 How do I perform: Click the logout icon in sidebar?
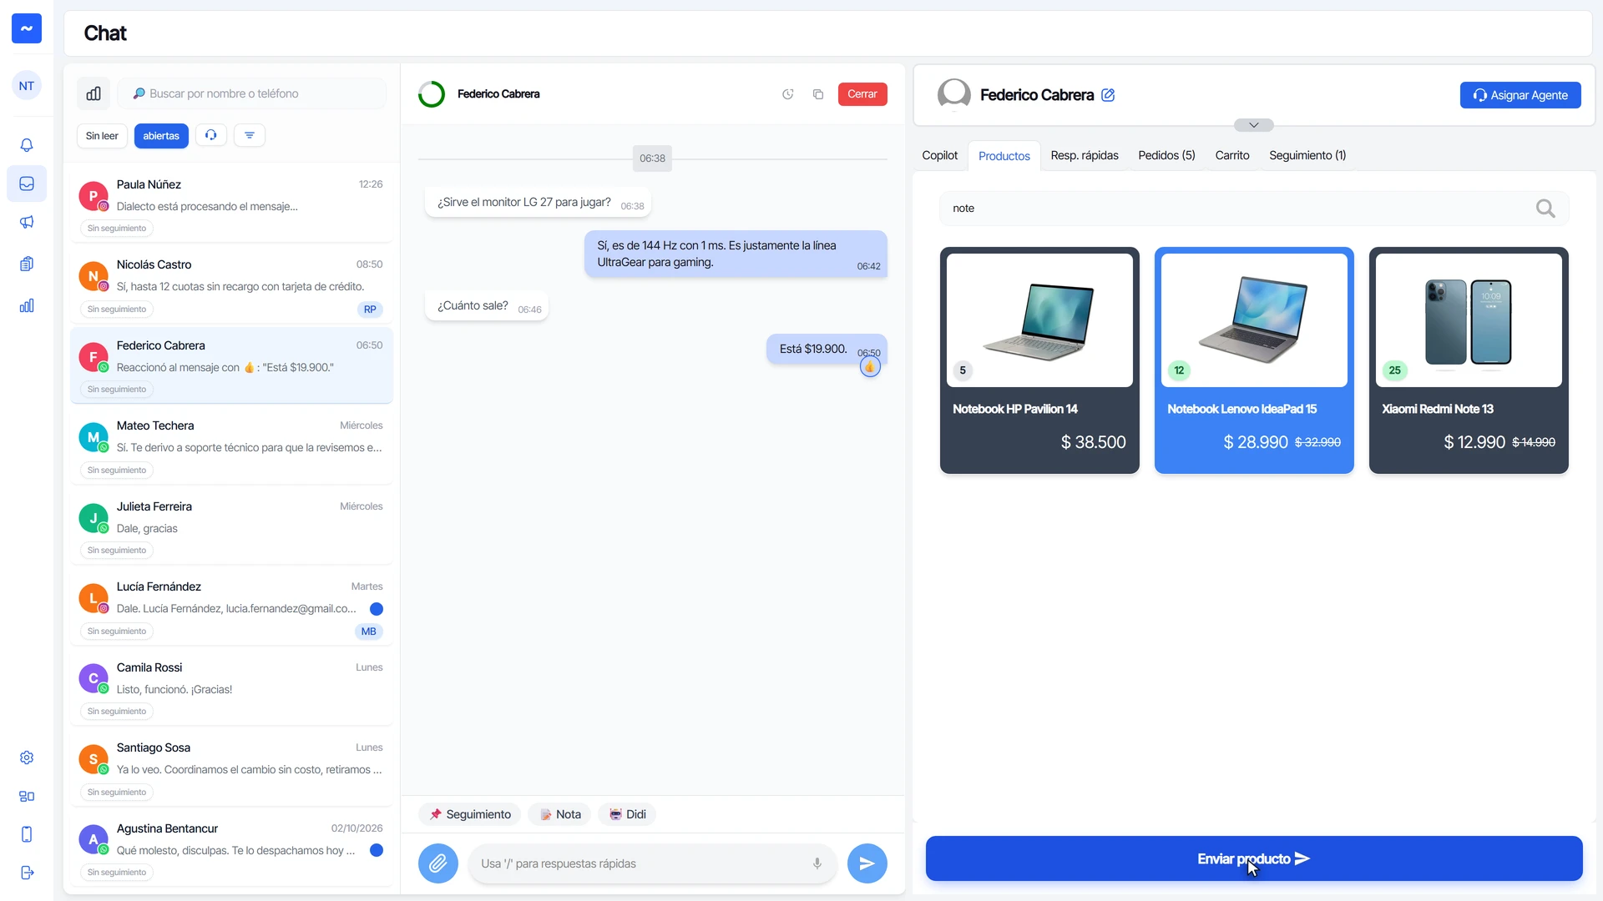[27, 873]
